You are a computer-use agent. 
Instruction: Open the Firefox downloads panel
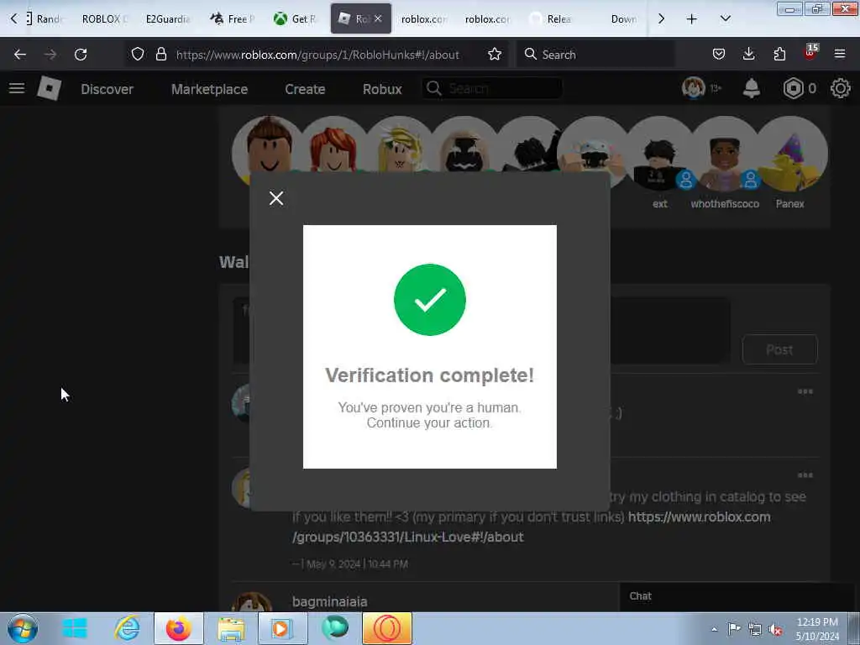point(748,55)
